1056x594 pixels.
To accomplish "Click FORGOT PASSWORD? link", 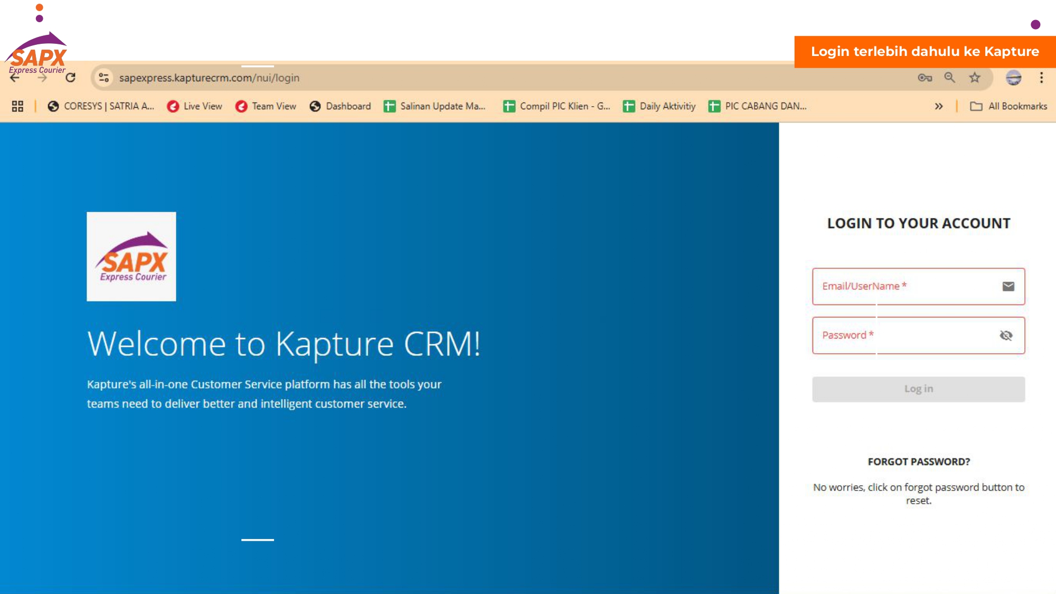I will coord(919,461).
